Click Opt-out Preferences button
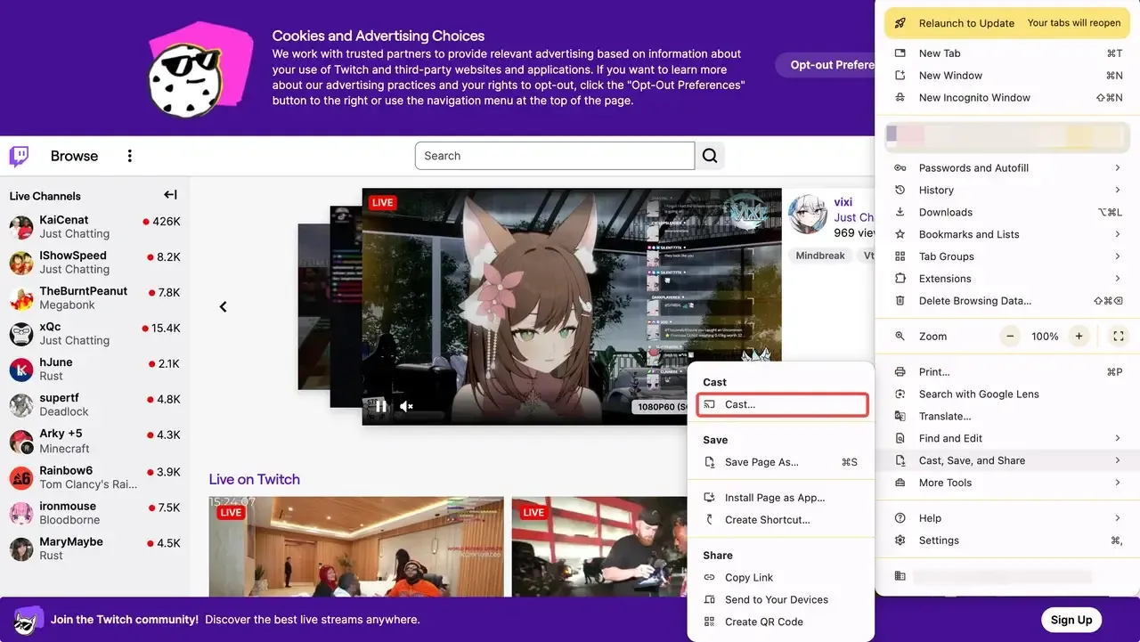This screenshot has height=642, width=1140. tap(826, 65)
